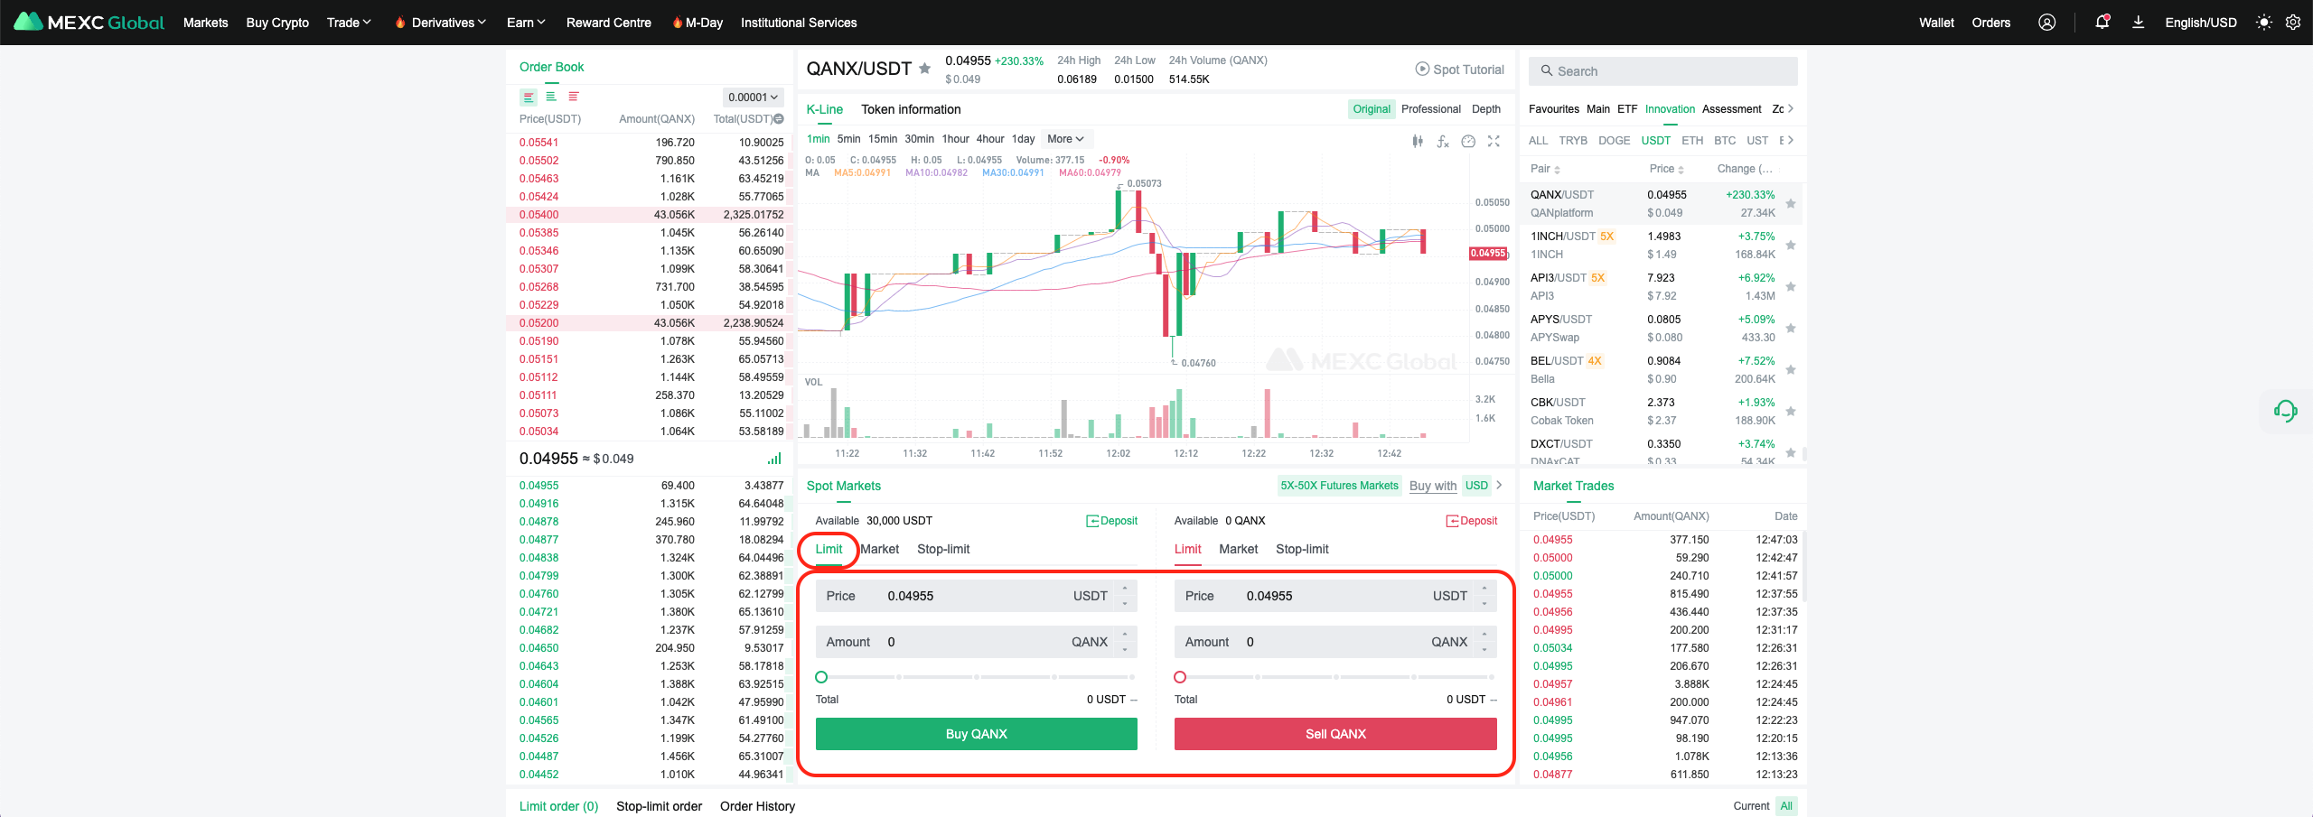Star the CBK/USDT pair

pos(1791,412)
